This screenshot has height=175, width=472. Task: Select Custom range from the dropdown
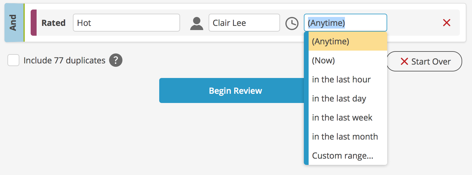tap(342, 155)
